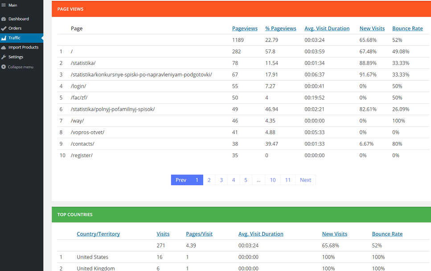Viewport: 431px width, 271px height.
Task: Jump to page 11 in pagination
Action: (x=288, y=180)
